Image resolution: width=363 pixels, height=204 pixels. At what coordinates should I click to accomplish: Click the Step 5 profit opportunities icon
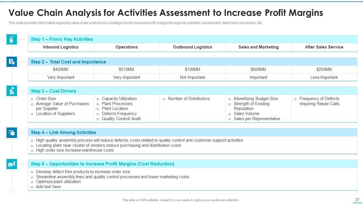tap(12, 164)
